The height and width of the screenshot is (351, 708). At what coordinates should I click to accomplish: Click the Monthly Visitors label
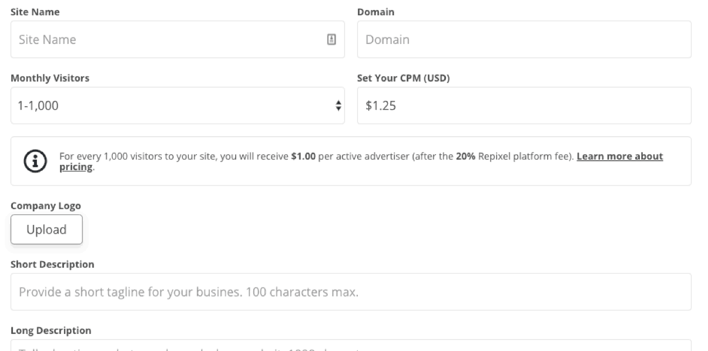50,78
